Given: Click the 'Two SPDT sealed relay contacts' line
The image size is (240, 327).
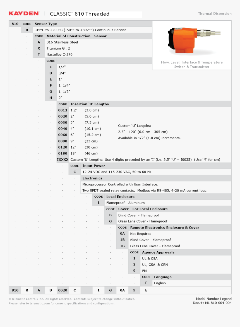Looking at the screenshot, I should pyautogui.click(x=145, y=191).
